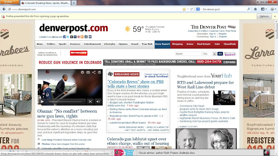Open the Snow Report navigation tab
The height and width of the screenshot is (156, 278).
[x=162, y=44]
